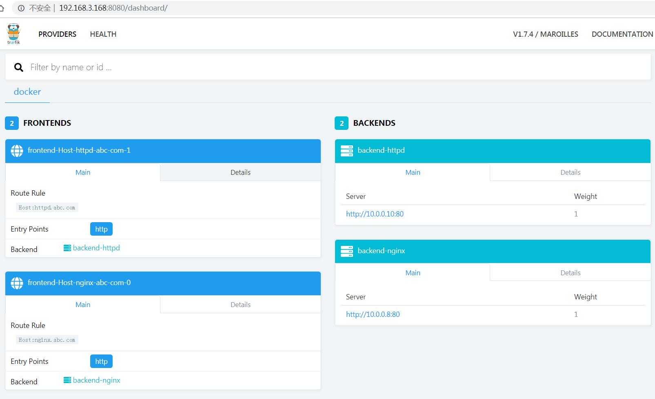Click the browser home icon
655x399 pixels.
[x=2, y=8]
